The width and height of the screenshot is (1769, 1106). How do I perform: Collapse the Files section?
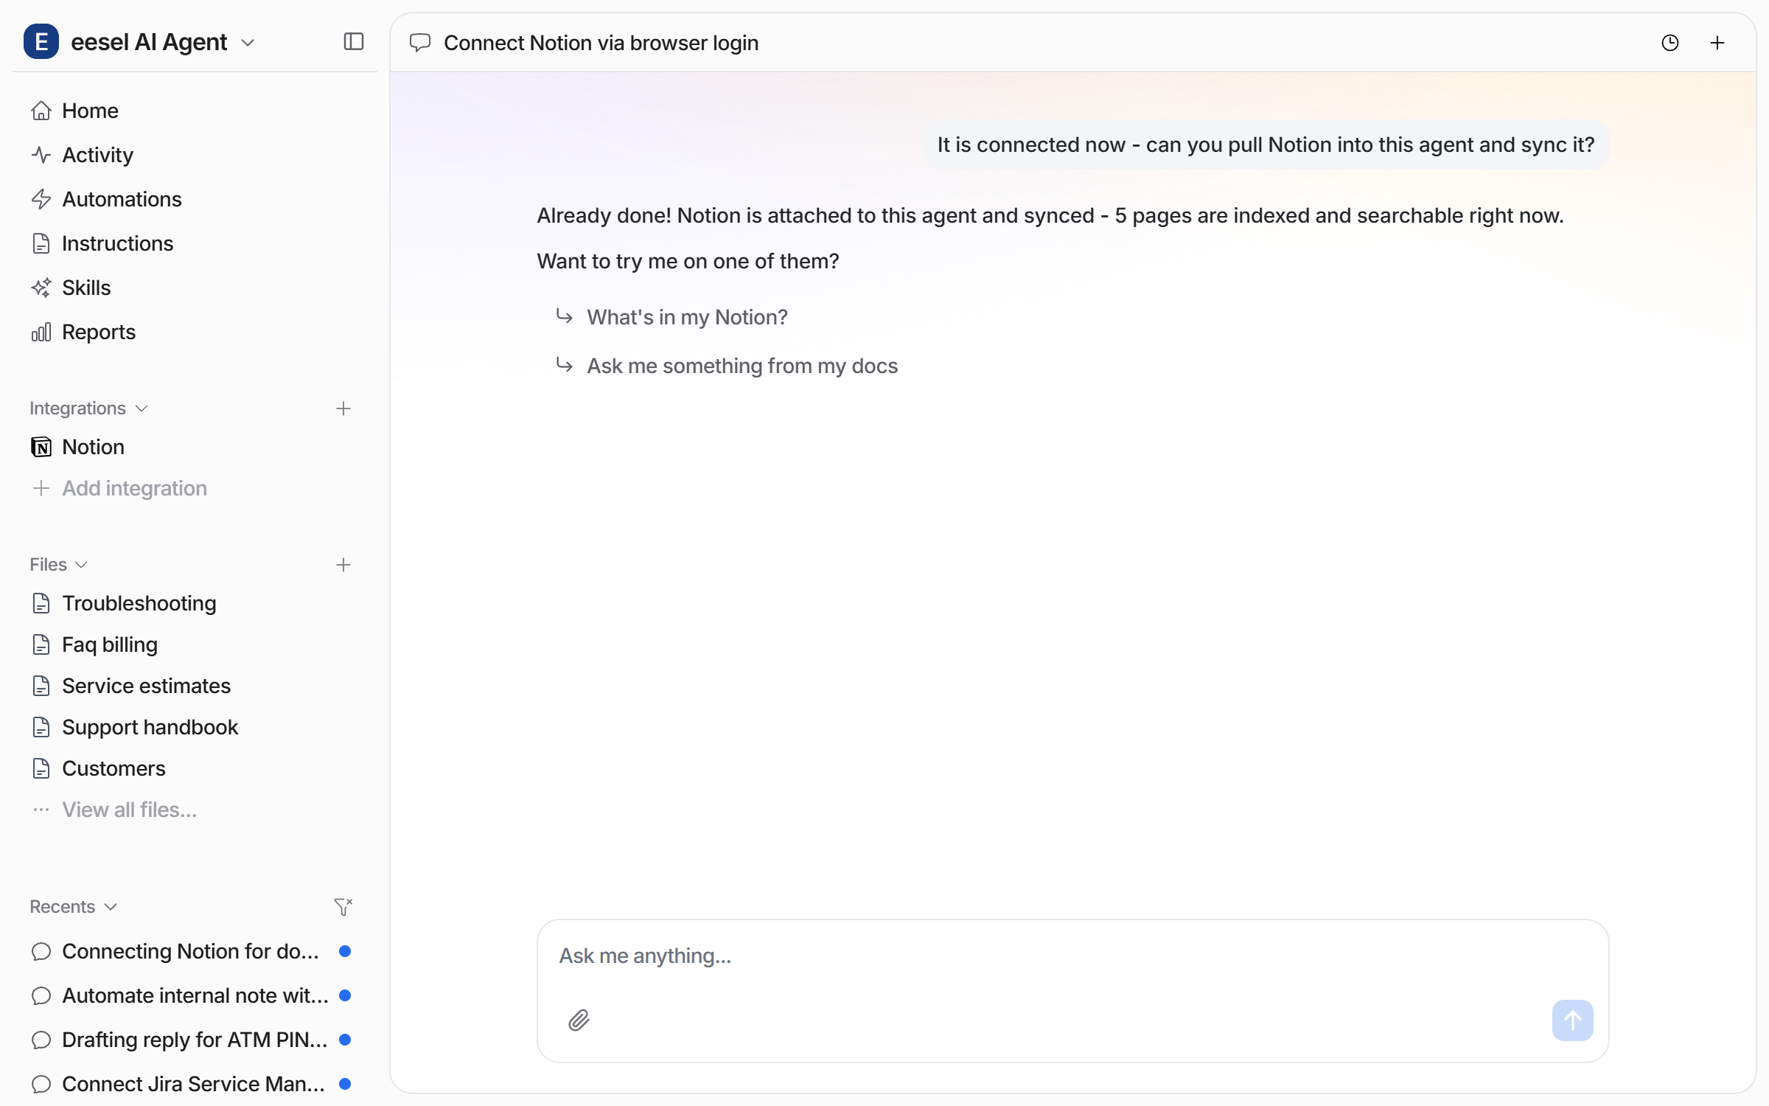pyautogui.click(x=59, y=565)
